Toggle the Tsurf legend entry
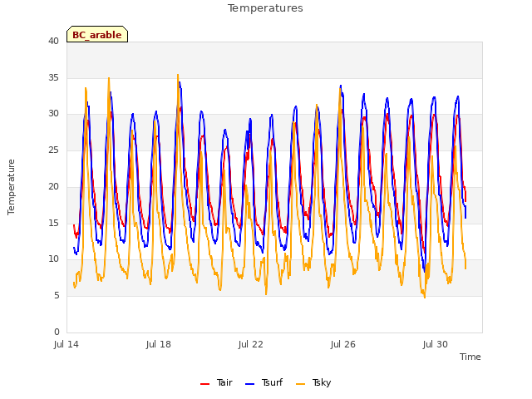Viewport: 532px width, 399px height. point(264,382)
